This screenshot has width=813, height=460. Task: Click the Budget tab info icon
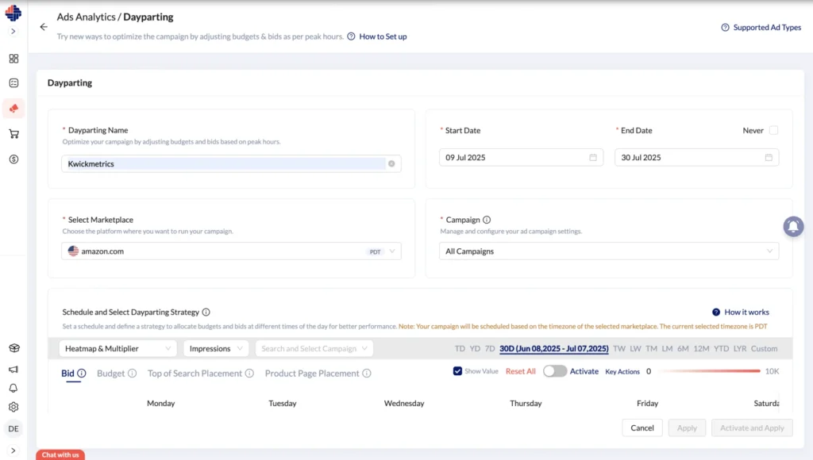(133, 374)
